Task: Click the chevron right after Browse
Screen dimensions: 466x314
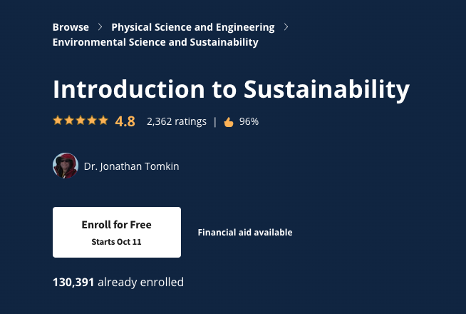Action: tap(100, 27)
